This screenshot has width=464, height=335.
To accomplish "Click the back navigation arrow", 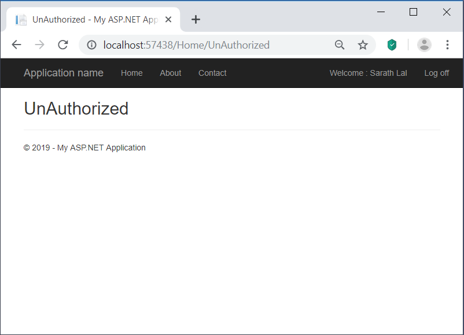I will [16, 45].
